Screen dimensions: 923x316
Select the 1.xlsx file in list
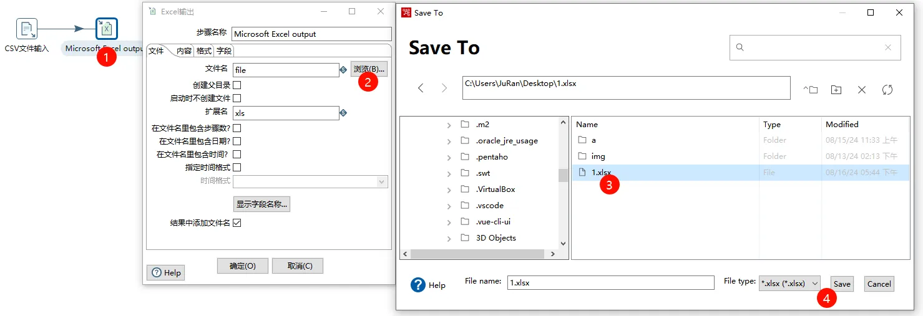click(601, 173)
